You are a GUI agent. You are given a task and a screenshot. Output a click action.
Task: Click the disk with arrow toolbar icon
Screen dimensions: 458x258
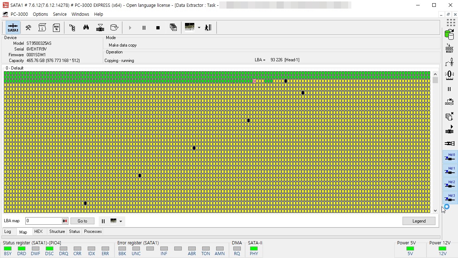click(114, 28)
